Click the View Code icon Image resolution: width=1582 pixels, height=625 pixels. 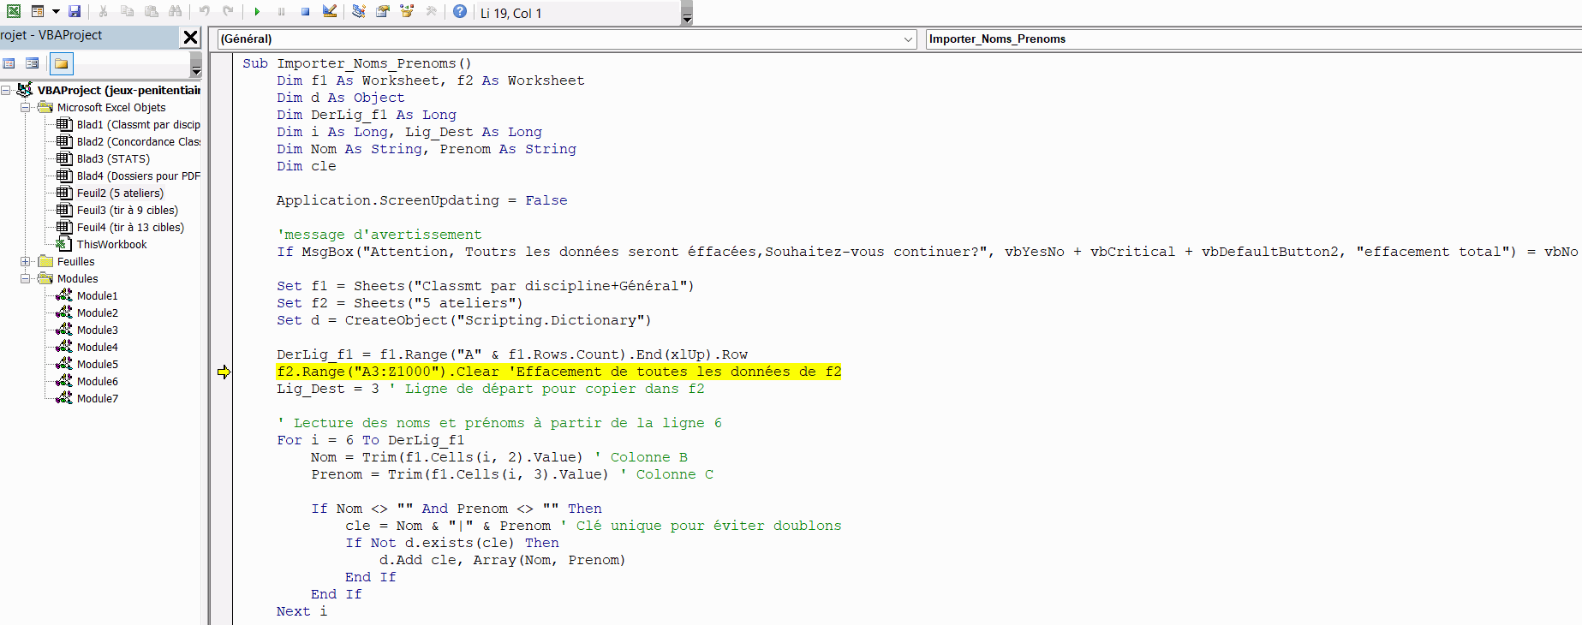coord(9,63)
